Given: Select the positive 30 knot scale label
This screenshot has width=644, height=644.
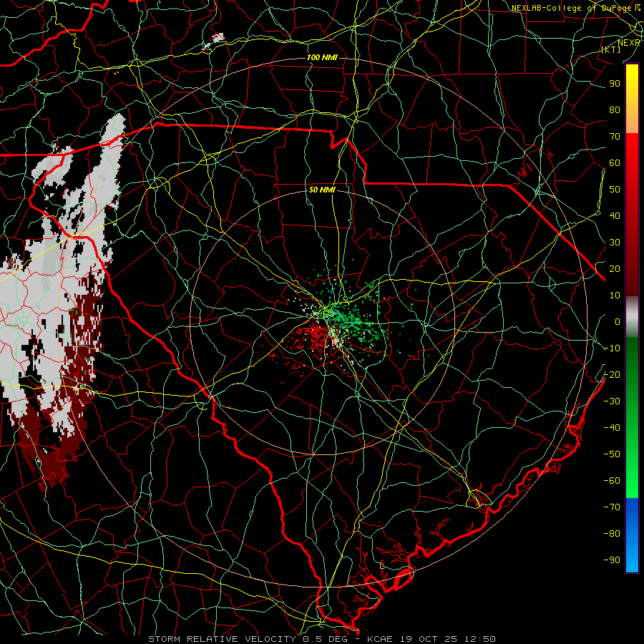Looking at the screenshot, I should tap(615, 243).
